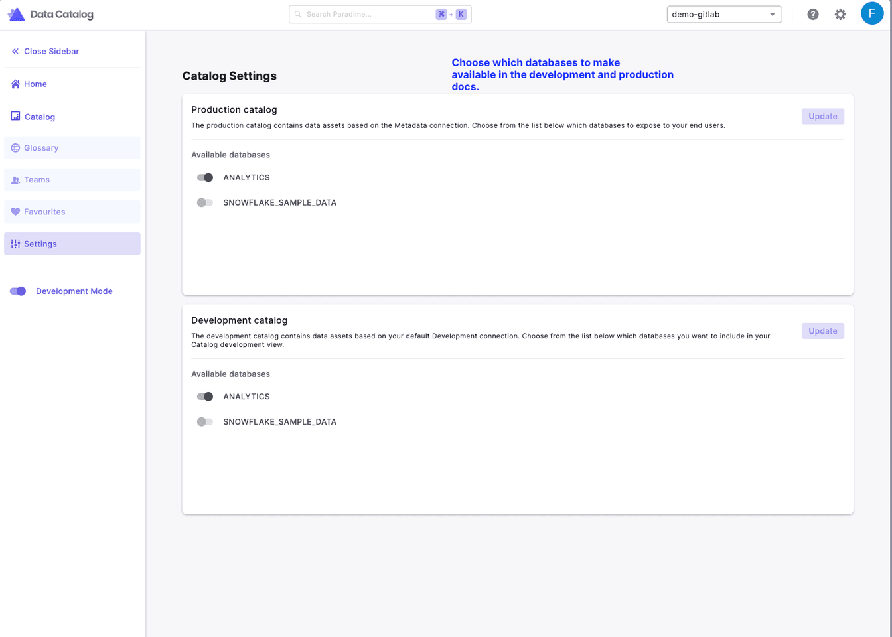Switch off Development Mode toggle

[x=18, y=291]
